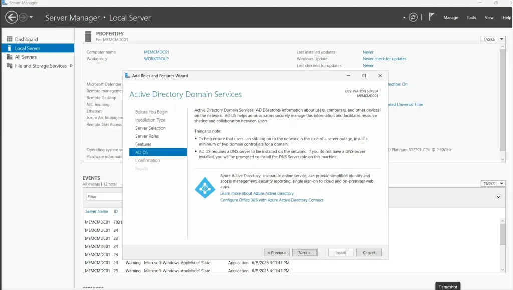Open the Properties TASKS dropdown
Viewport: 513px width, 290px height.
pyautogui.click(x=493, y=39)
